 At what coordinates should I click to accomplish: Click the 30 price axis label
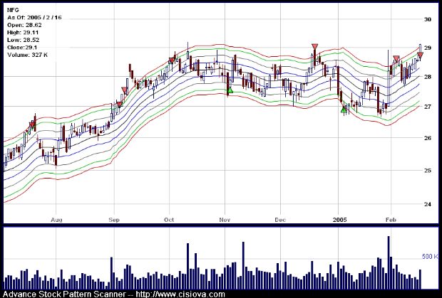428,19
